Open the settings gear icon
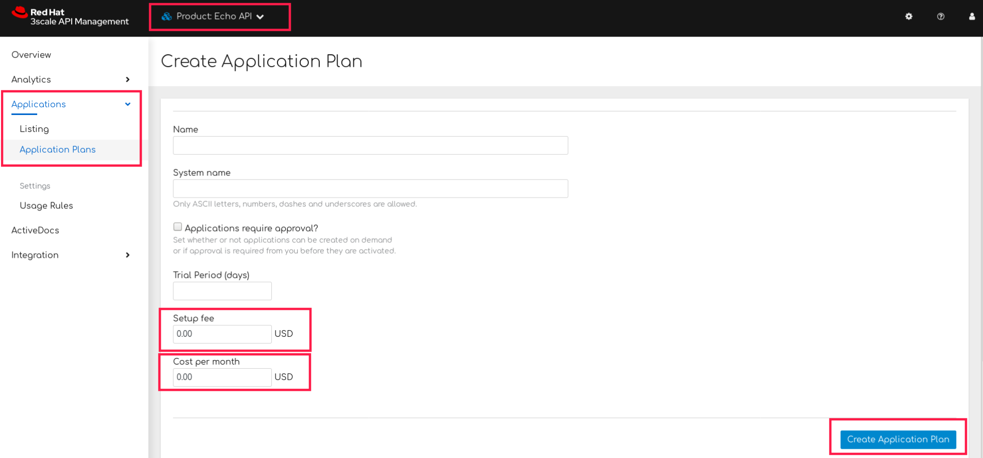The height and width of the screenshot is (458, 983). pyautogui.click(x=909, y=17)
